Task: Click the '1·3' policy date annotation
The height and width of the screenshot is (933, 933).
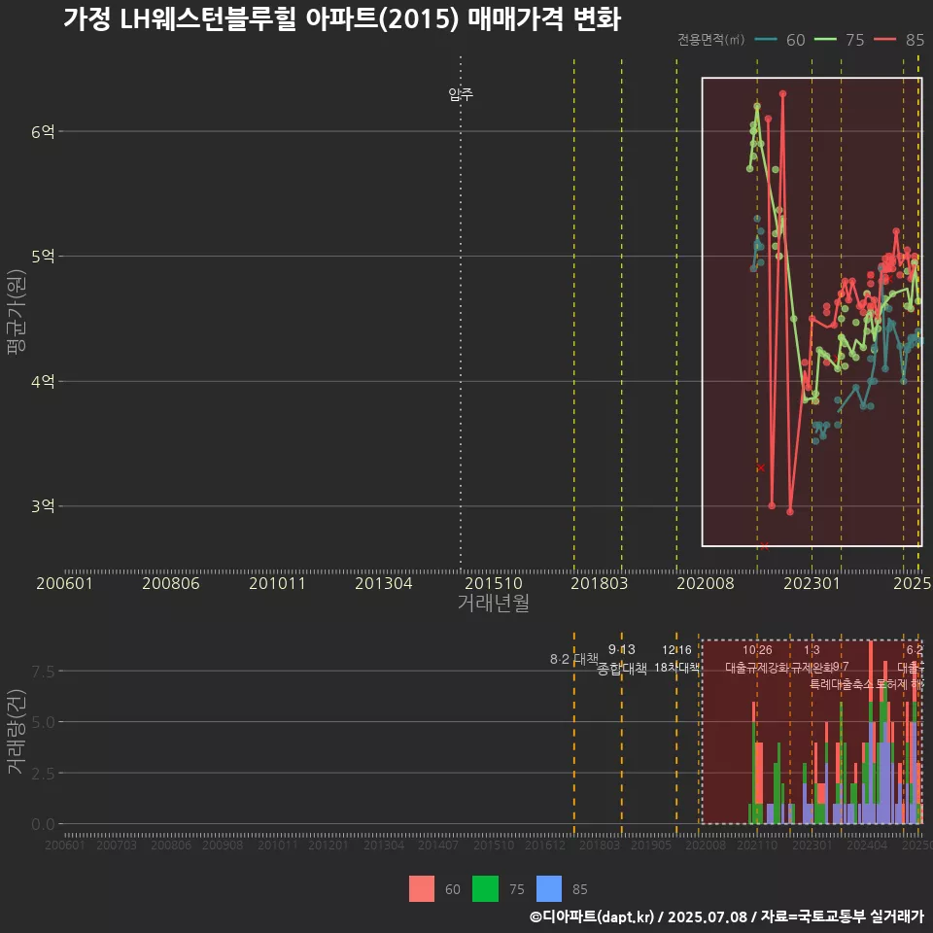Action: click(812, 650)
